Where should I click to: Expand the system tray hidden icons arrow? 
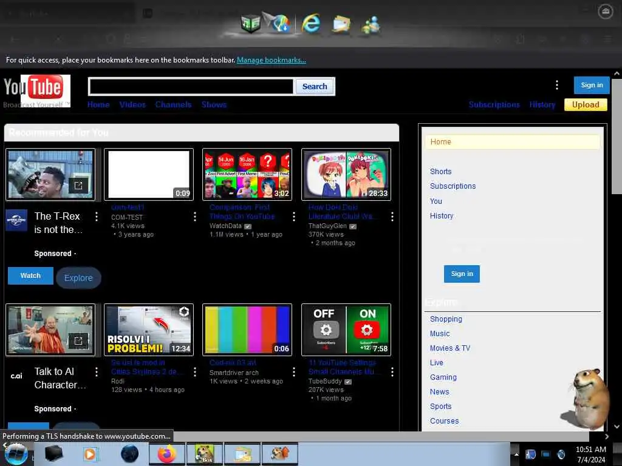tap(516, 454)
